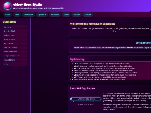This screenshot has height=113, width=151.
Task: Click the pink sphere logo in the header
Action: [x=8, y=6]
